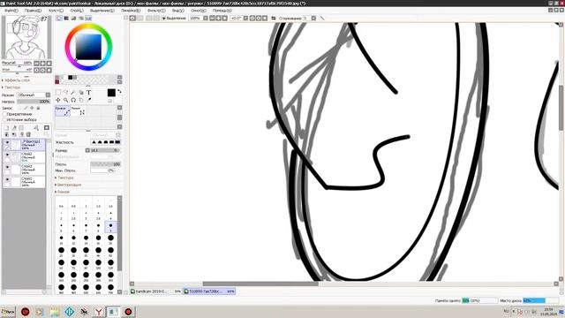Collapse the Разное section
The image size is (565, 318).
[x=63, y=192]
